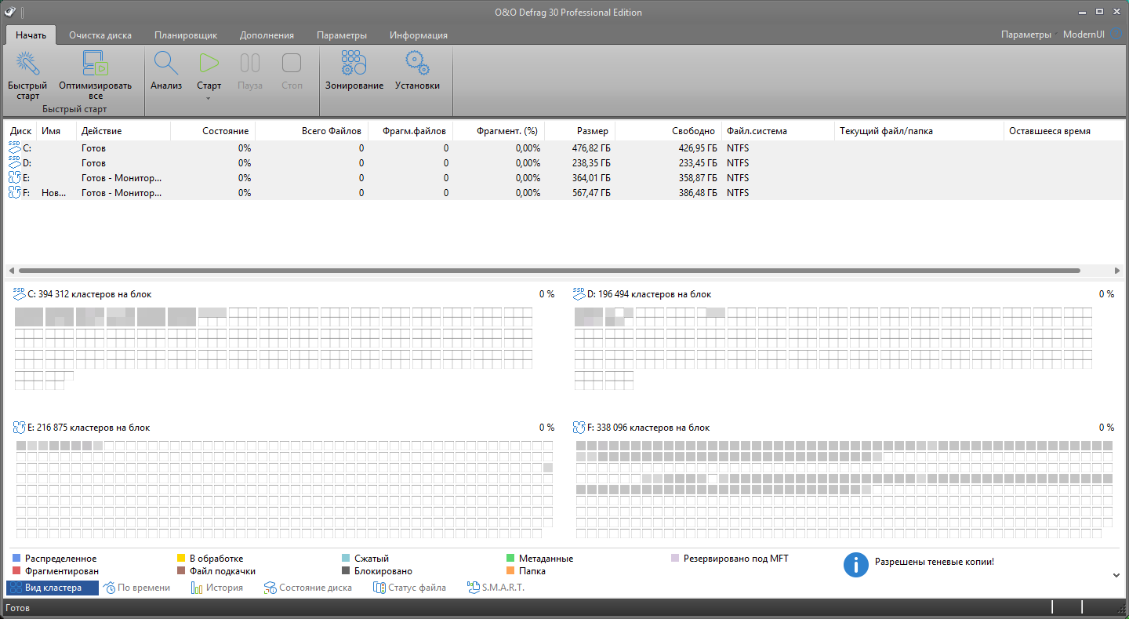Image resolution: width=1129 pixels, height=619 pixels.
Task: Click blue info icon near shadow copies message
Action: pyautogui.click(x=855, y=564)
